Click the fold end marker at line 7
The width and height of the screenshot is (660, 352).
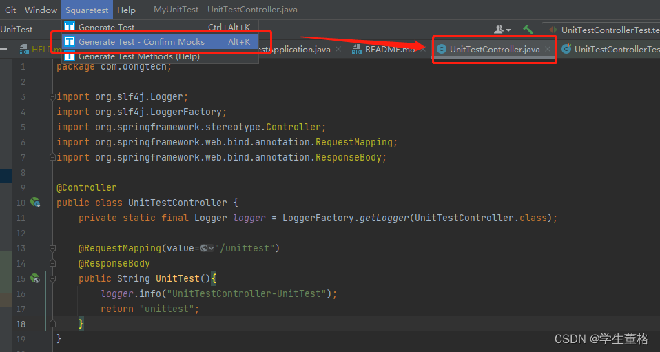52,158
